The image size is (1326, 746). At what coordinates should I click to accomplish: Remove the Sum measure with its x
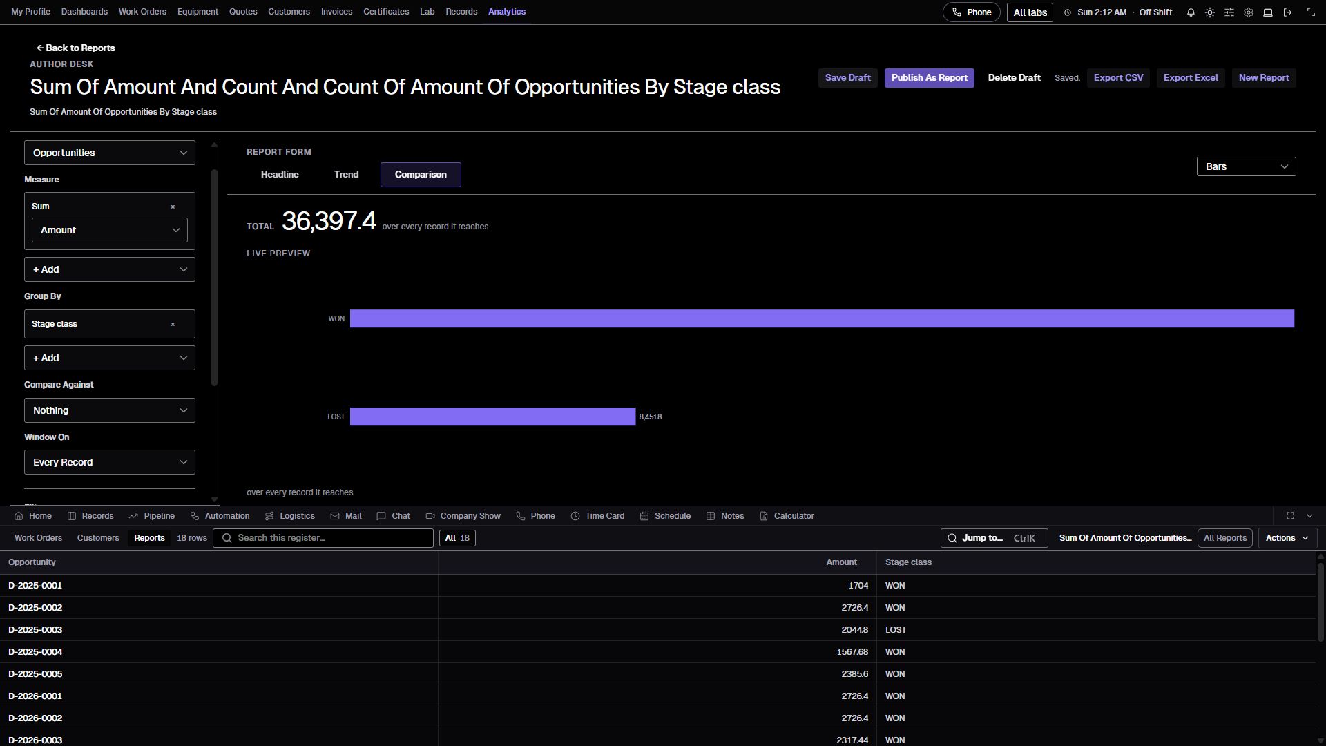[173, 207]
